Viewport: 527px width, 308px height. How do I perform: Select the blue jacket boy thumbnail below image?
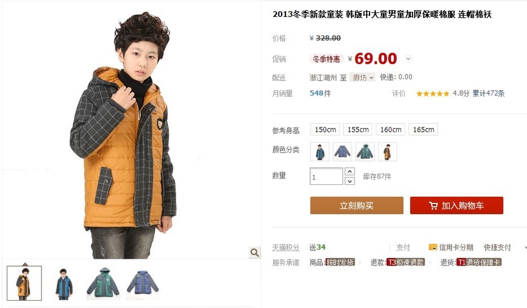coord(63,284)
